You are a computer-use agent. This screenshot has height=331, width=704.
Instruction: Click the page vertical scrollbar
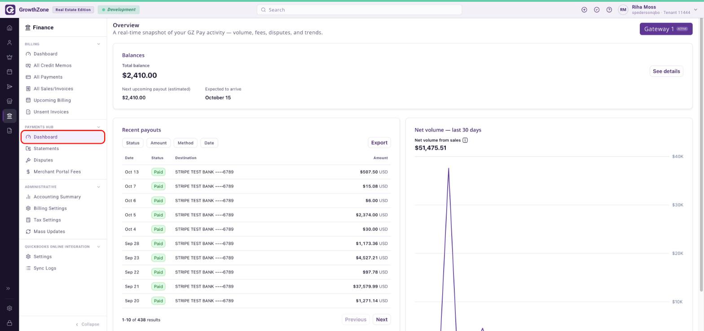(702, 155)
